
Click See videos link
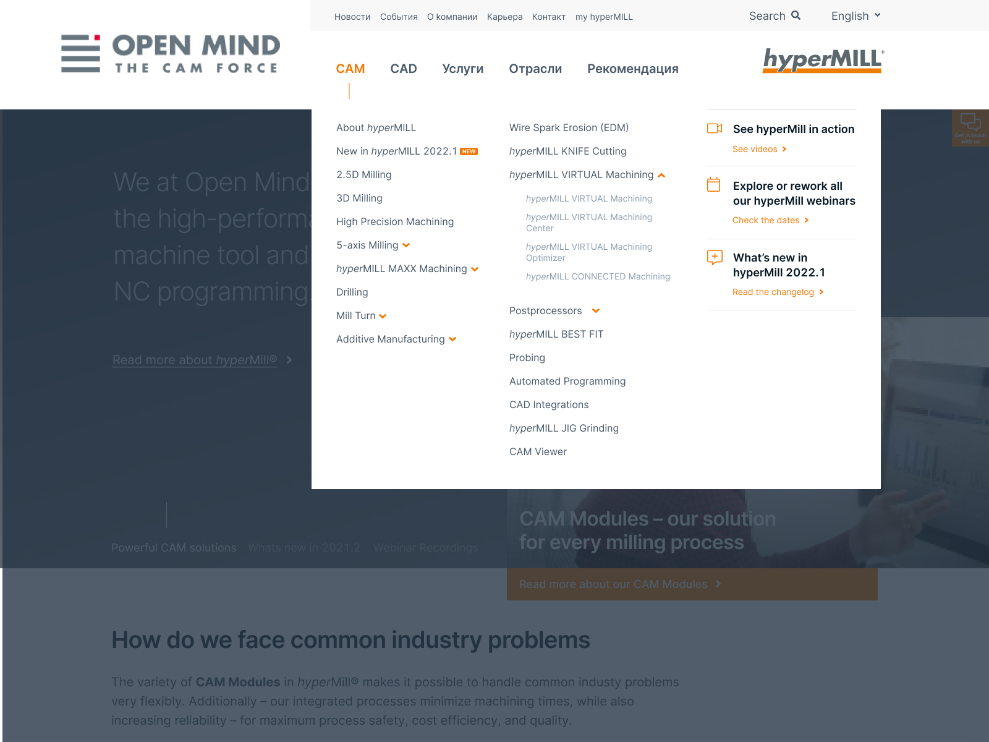(x=760, y=149)
